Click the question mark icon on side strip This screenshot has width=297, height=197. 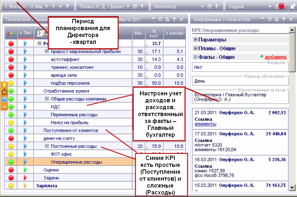point(4,99)
